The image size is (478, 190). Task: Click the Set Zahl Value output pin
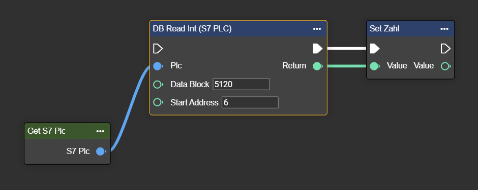point(446,66)
